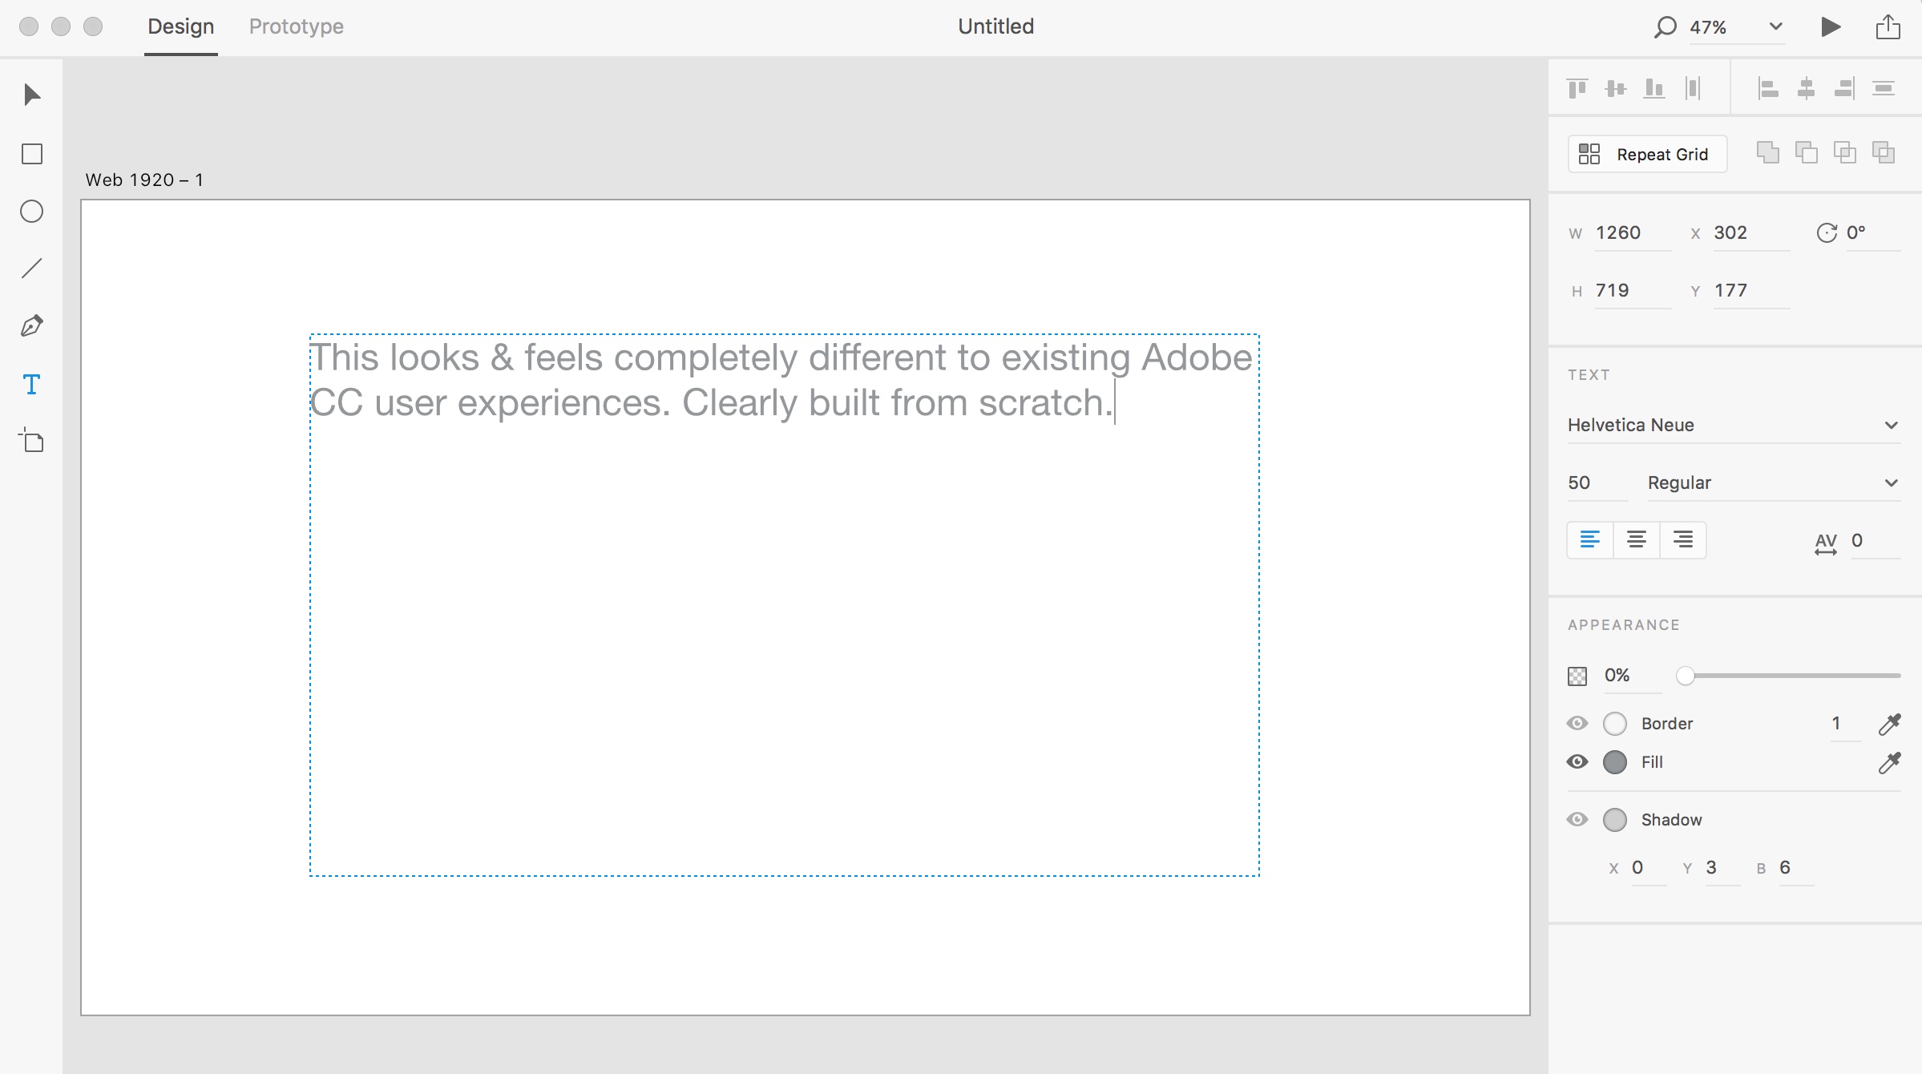
Task: Open the Regular font weight dropdown
Action: click(x=1774, y=482)
